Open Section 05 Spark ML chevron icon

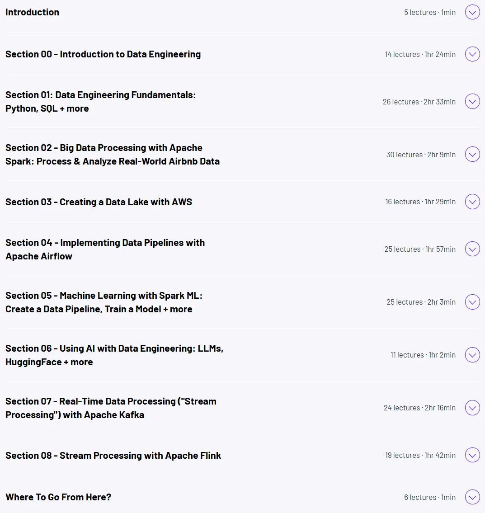(472, 302)
